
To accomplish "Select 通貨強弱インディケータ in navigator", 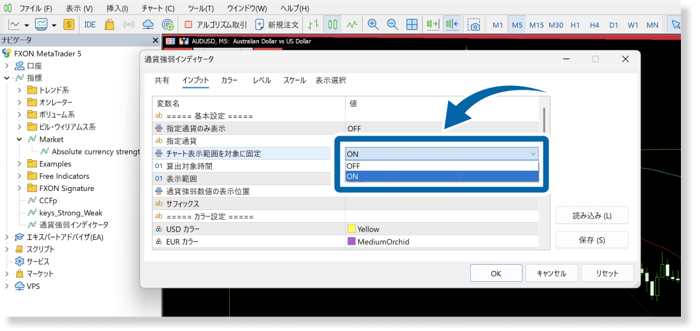I will (x=74, y=225).
